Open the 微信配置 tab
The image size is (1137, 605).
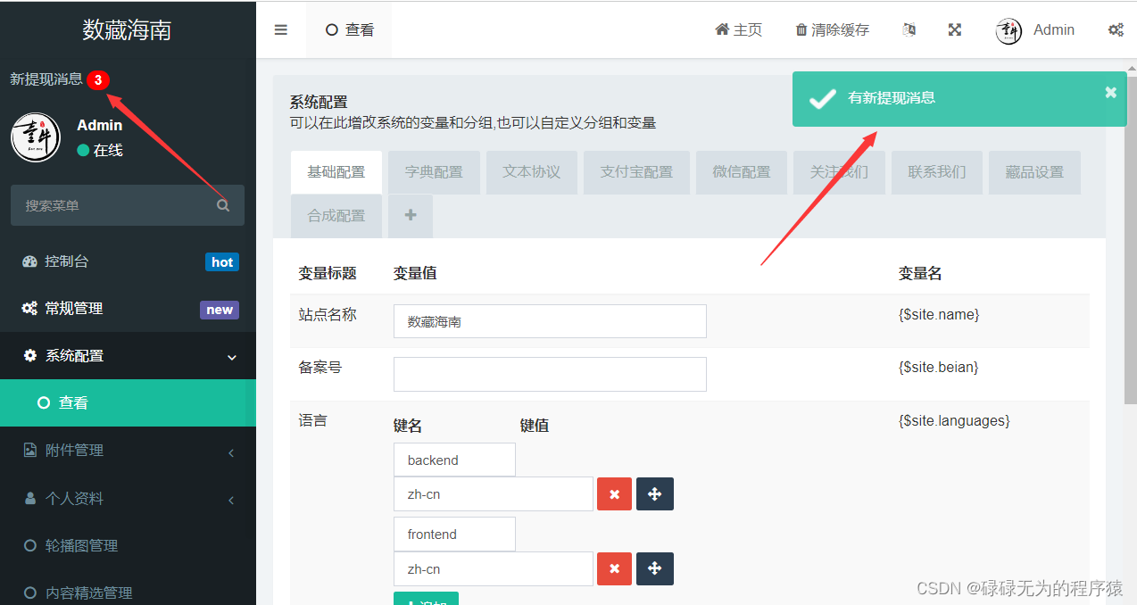click(741, 172)
